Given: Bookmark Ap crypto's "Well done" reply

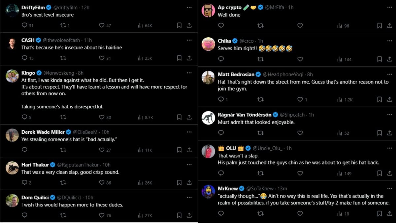Looking at the screenshot, I should [x=379, y=25].
